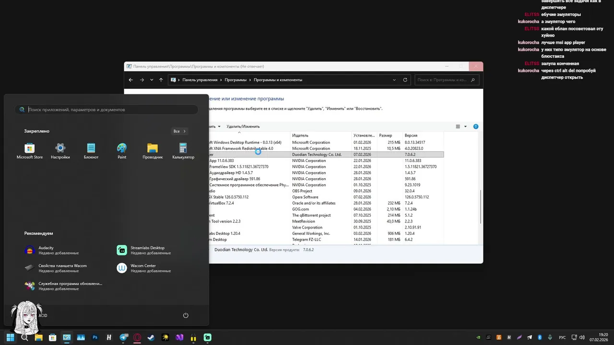
Task: Launch Paint from pinned apps
Action: point(122,151)
